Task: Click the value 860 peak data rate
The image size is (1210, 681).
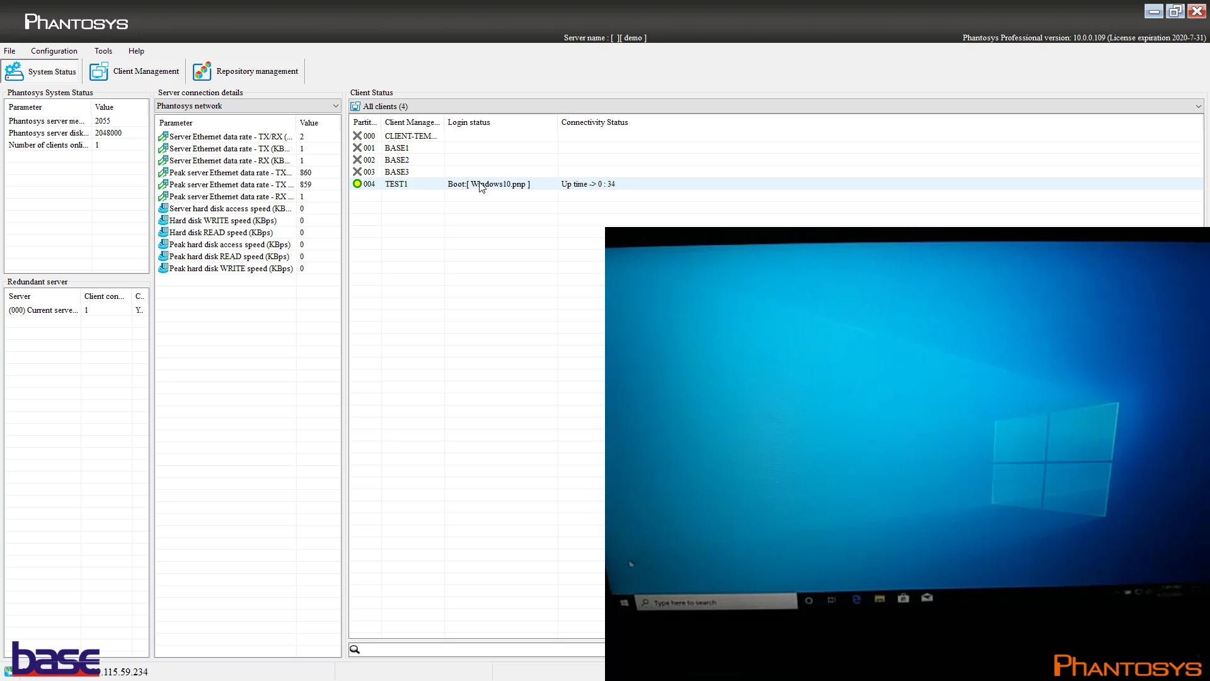Action: click(x=306, y=173)
